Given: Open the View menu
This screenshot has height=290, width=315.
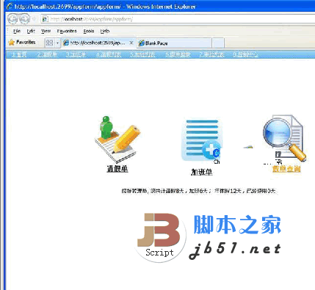Looking at the screenshot, I should (x=46, y=31).
